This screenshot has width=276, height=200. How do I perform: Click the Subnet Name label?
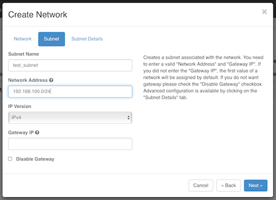24,54
